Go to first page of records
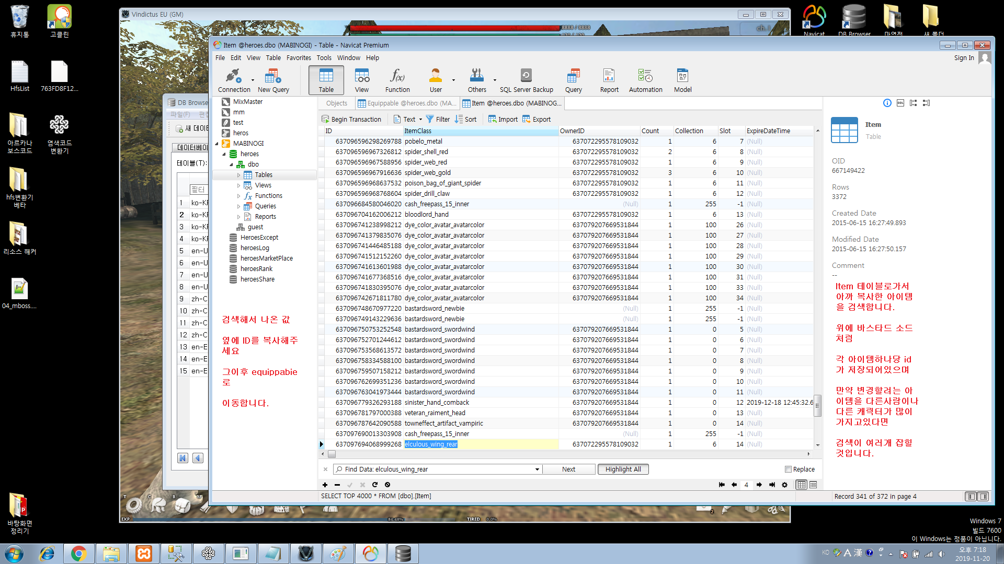The image size is (1004, 564). pyautogui.click(x=722, y=485)
